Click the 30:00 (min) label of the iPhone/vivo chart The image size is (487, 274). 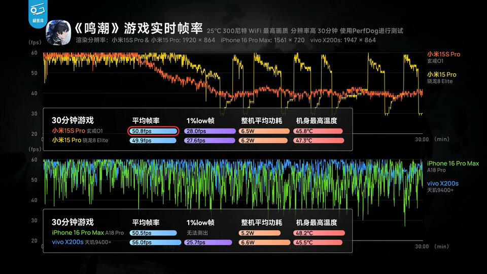pyautogui.click(x=432, y=247)
